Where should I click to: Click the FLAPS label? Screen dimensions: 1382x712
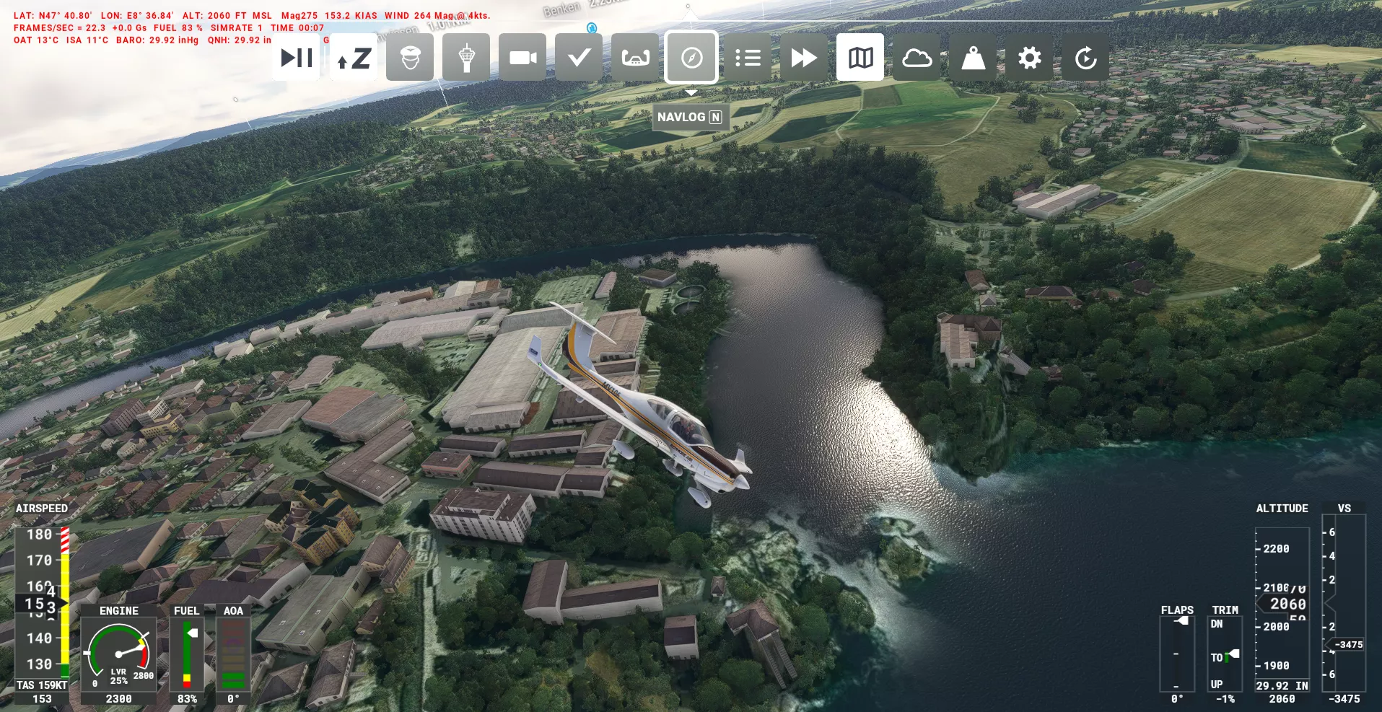[1177, 610]
